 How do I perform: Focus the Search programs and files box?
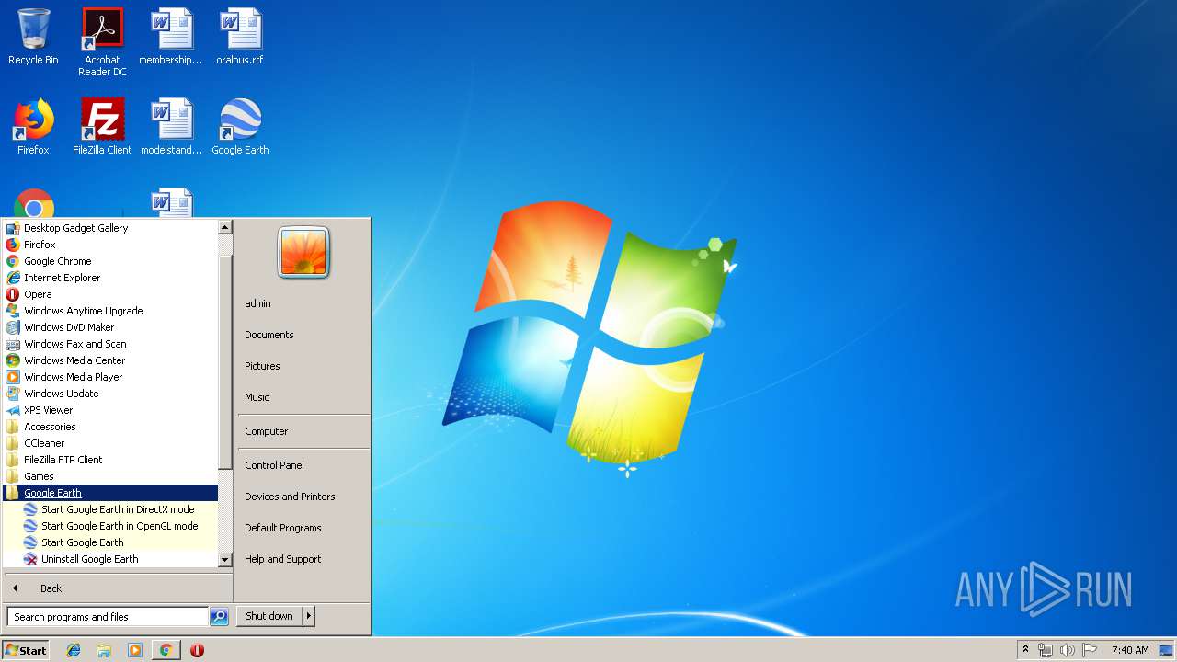point(108,617)
